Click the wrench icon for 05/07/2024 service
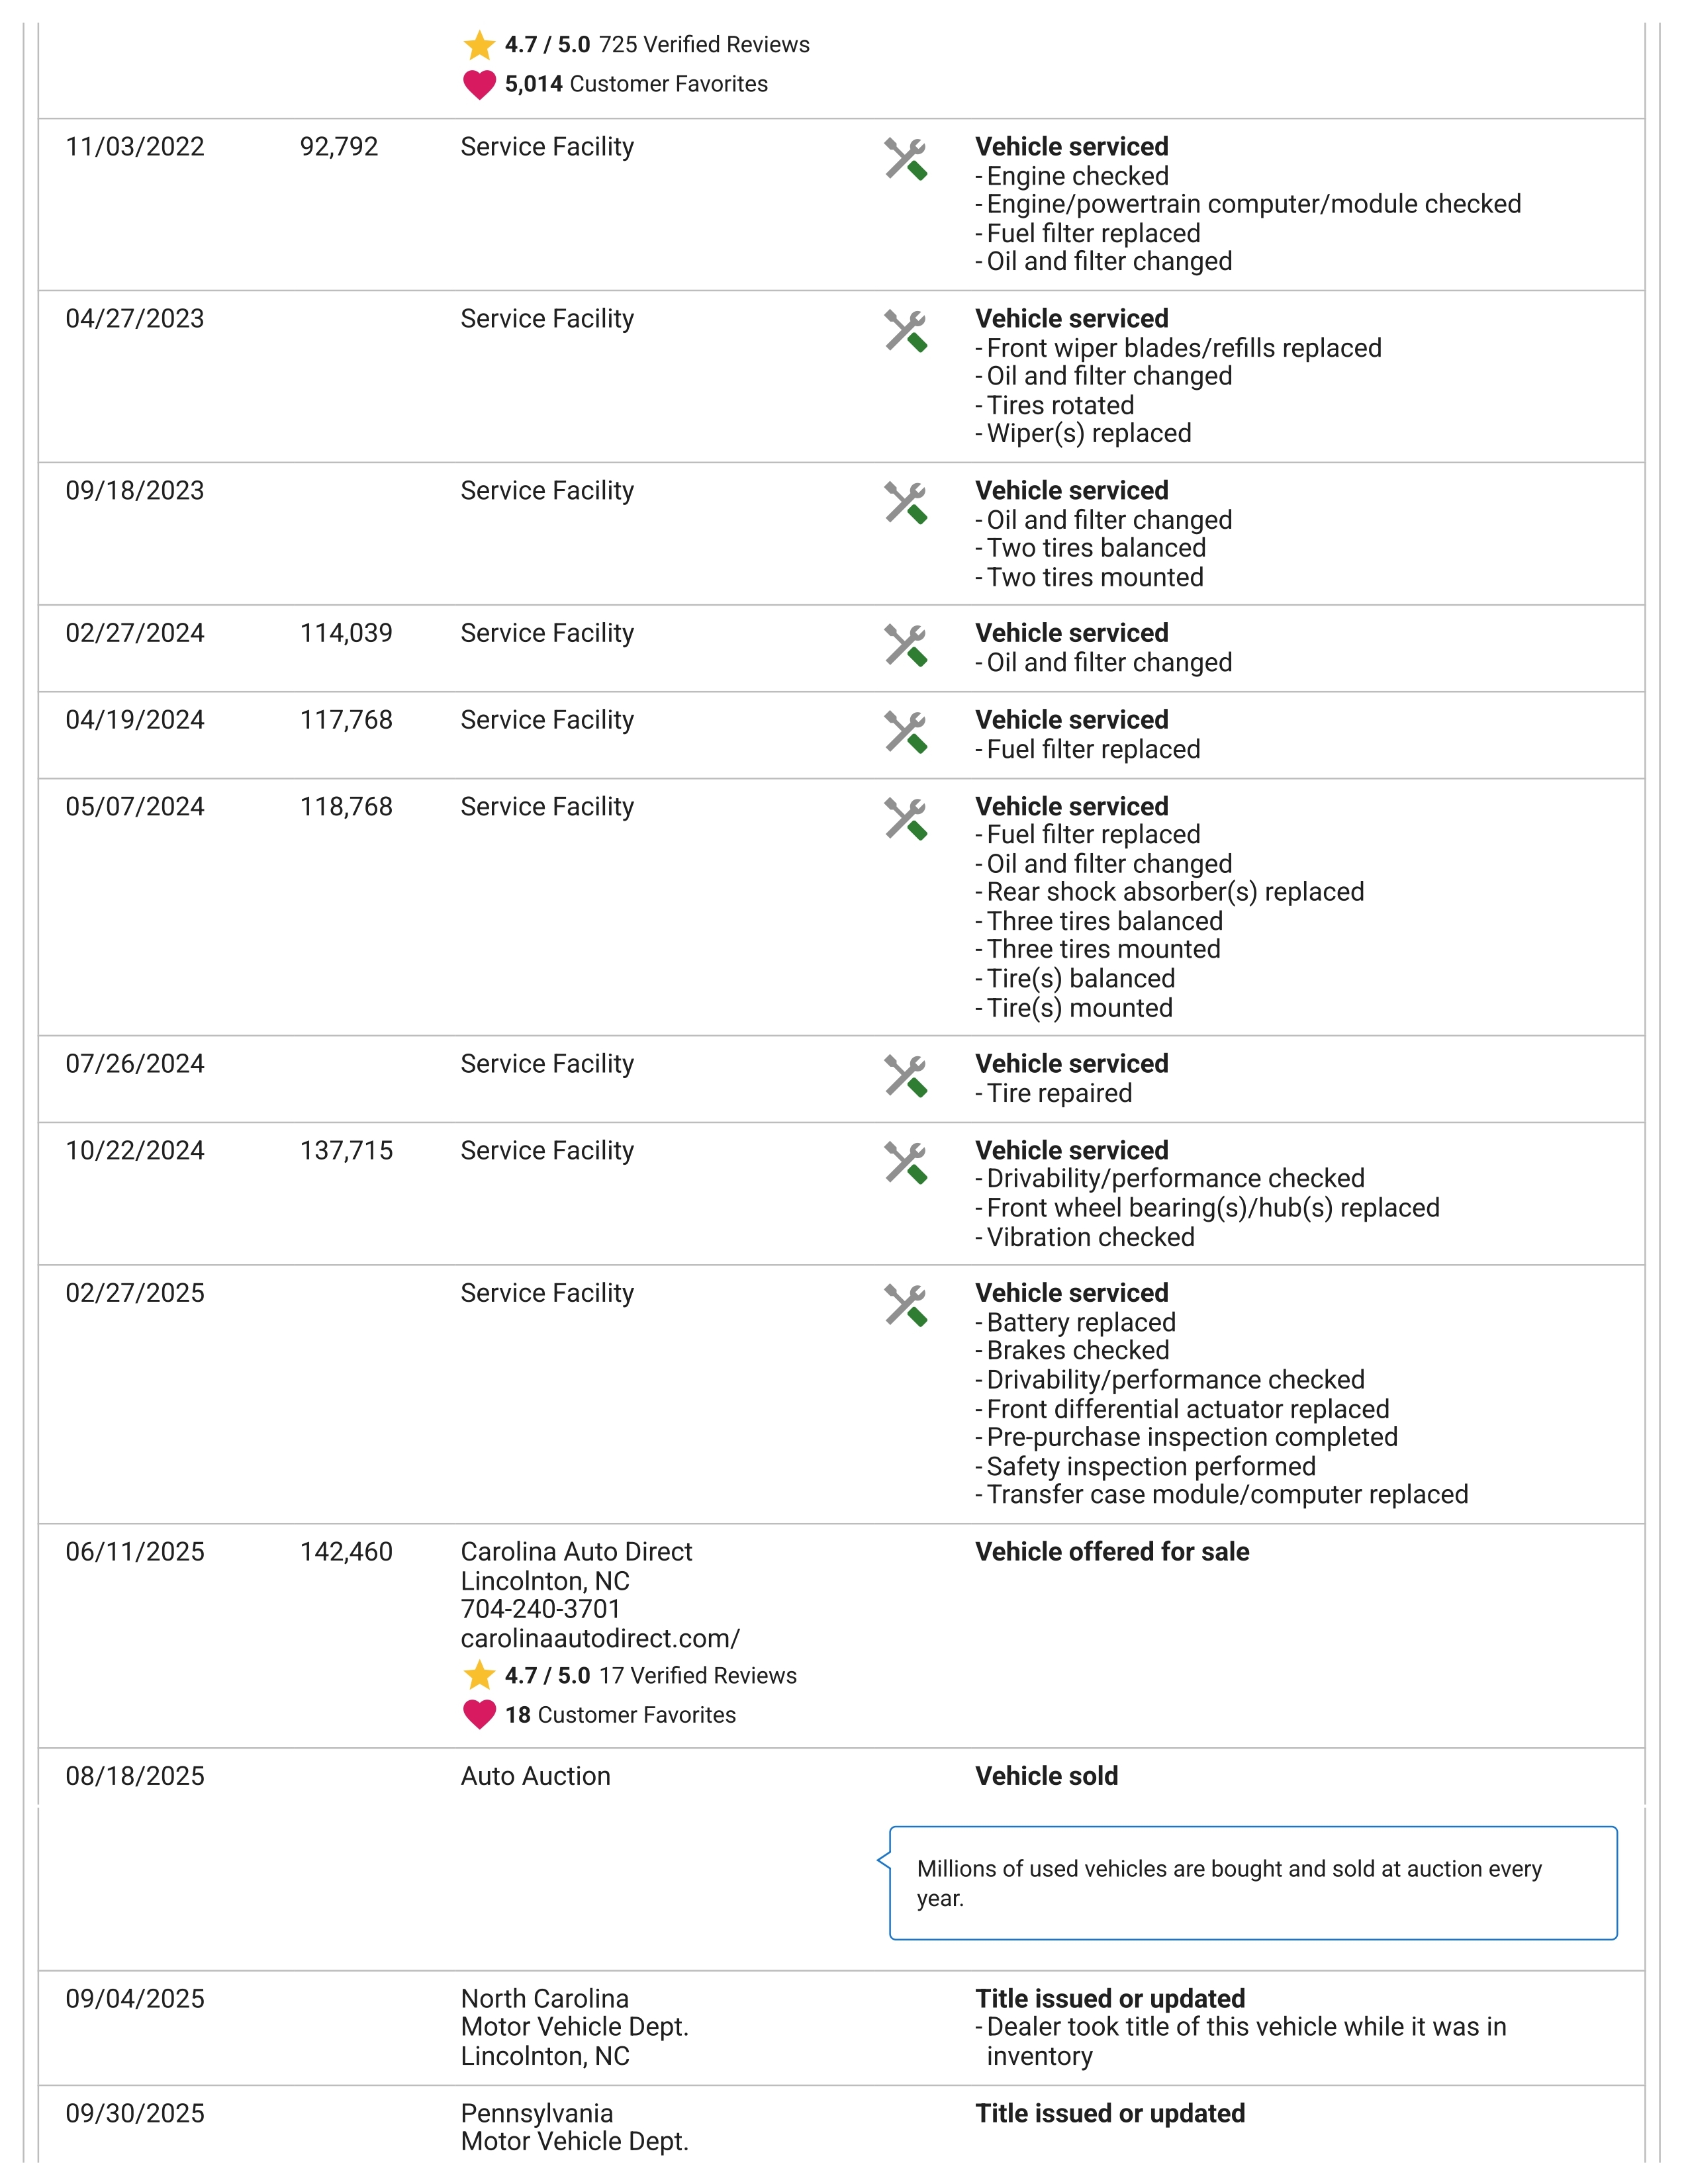 point(906,819)
